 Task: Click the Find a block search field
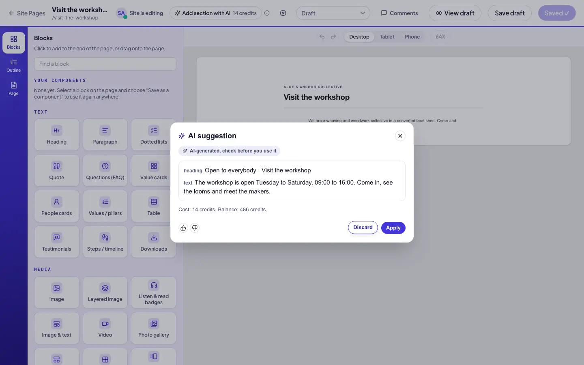[x=105, y=64]
